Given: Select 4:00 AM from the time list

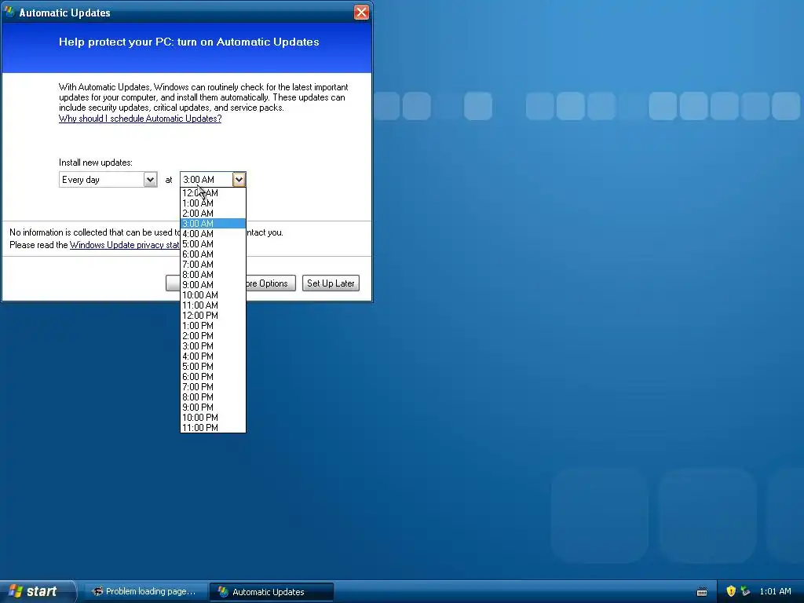Looking at the screenshot, I should point(213,234).
